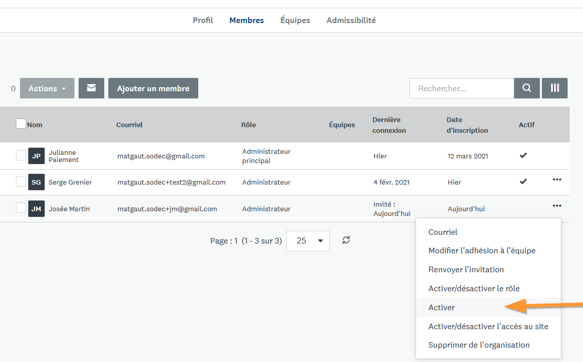Open the Admissibilité tab

[x=351, y=21]
